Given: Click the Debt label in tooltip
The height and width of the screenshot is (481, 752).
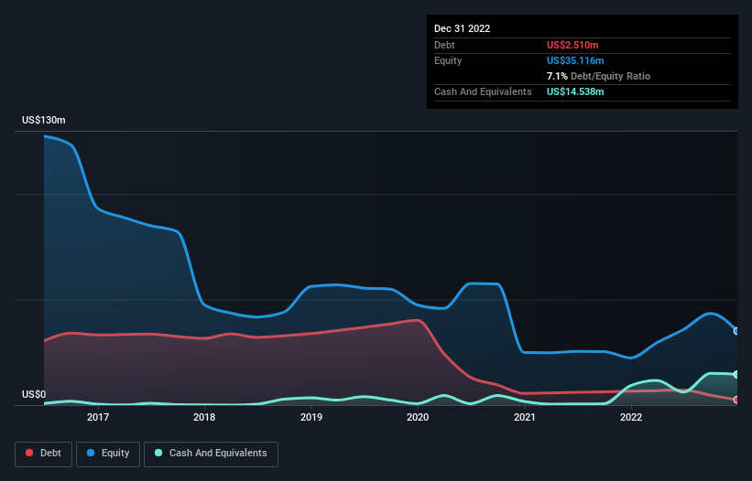Looking at the screenshot, I should pyautogui.click(x=444, y=45).
